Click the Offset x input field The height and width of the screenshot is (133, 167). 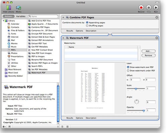click(x=135, y=80)
